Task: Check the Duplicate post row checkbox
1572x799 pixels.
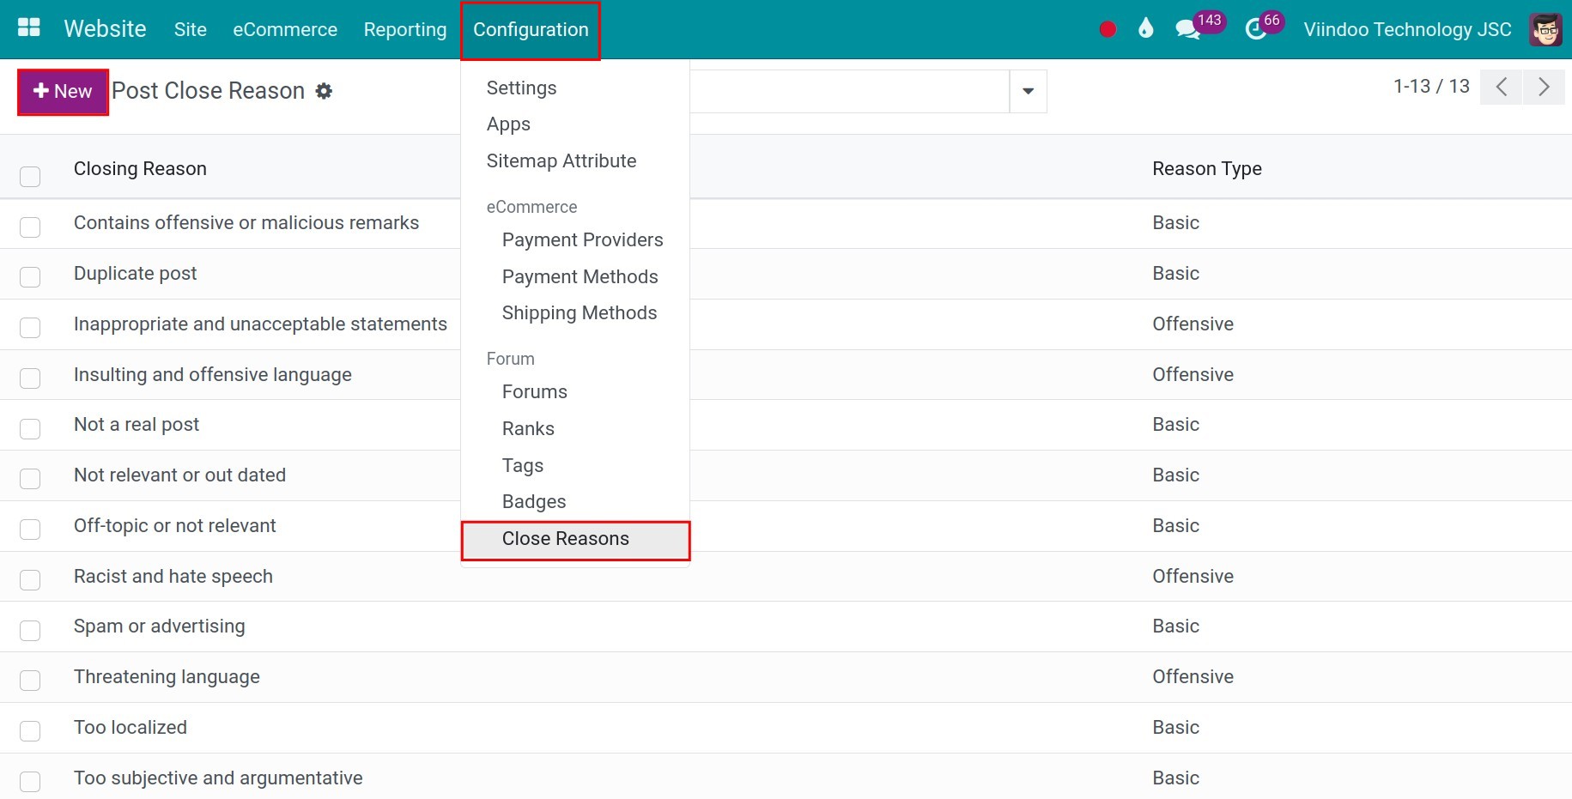Action: 30,277
